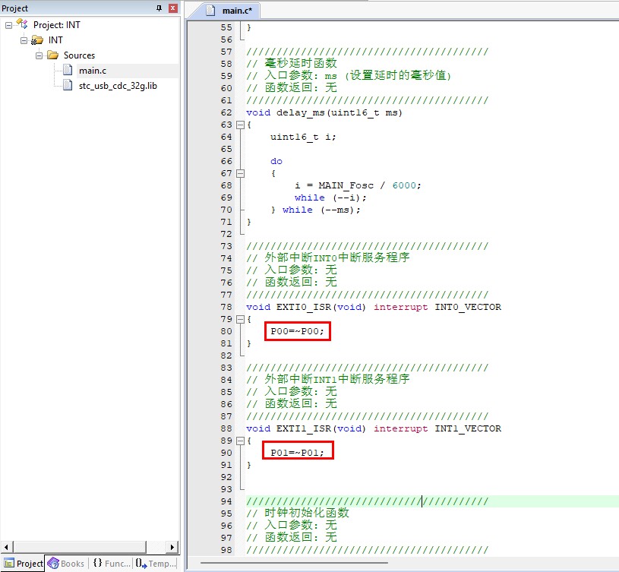Click the main.c file icon in tree
This screenshot has height=572, width=619.
(68, 71)
